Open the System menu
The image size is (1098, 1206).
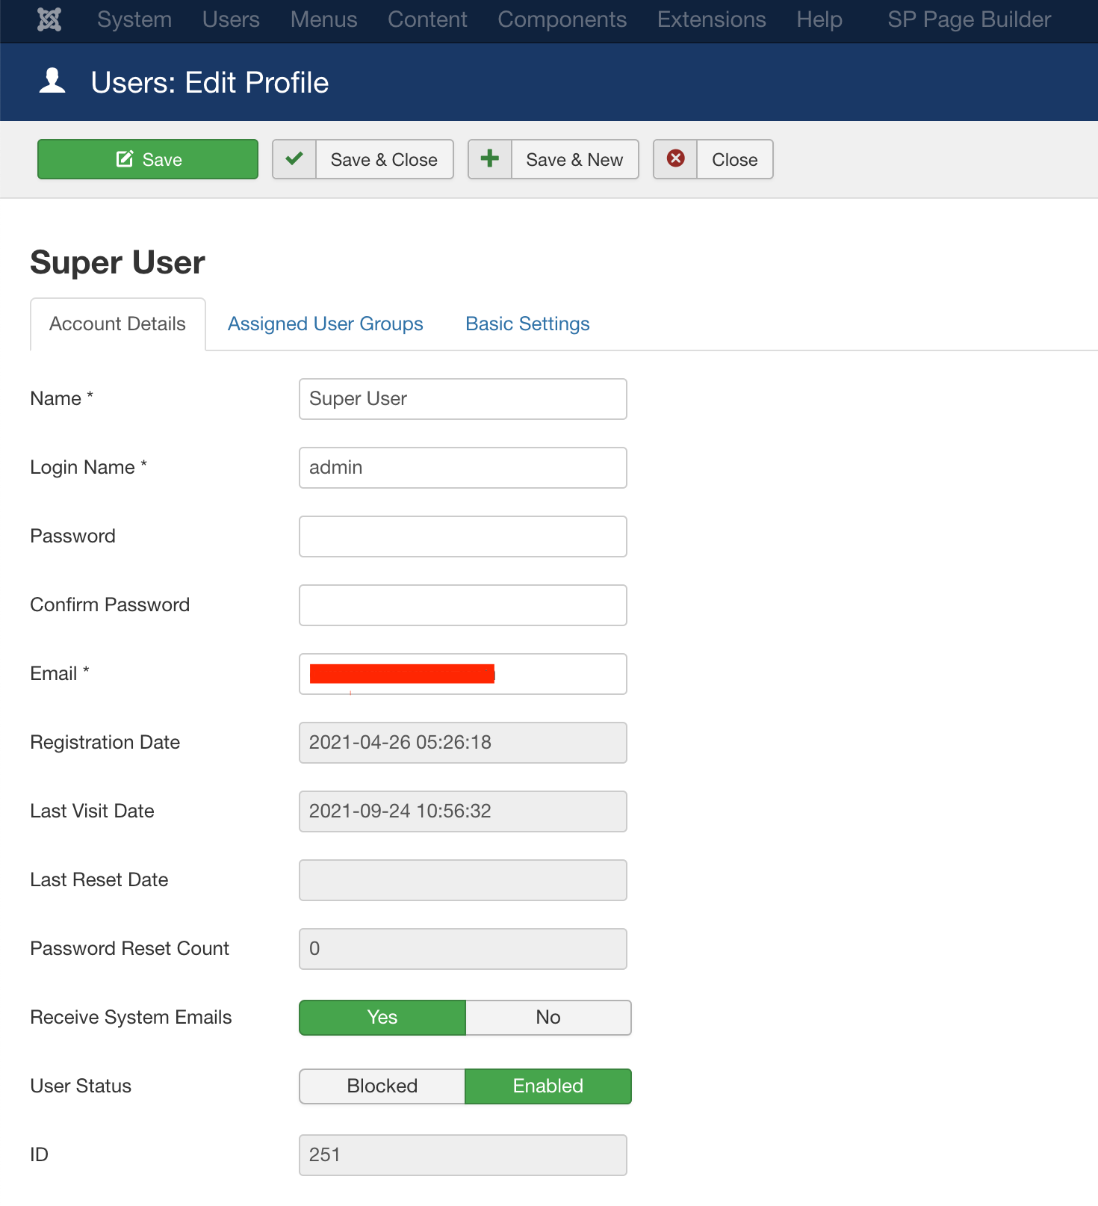point(134,19)
